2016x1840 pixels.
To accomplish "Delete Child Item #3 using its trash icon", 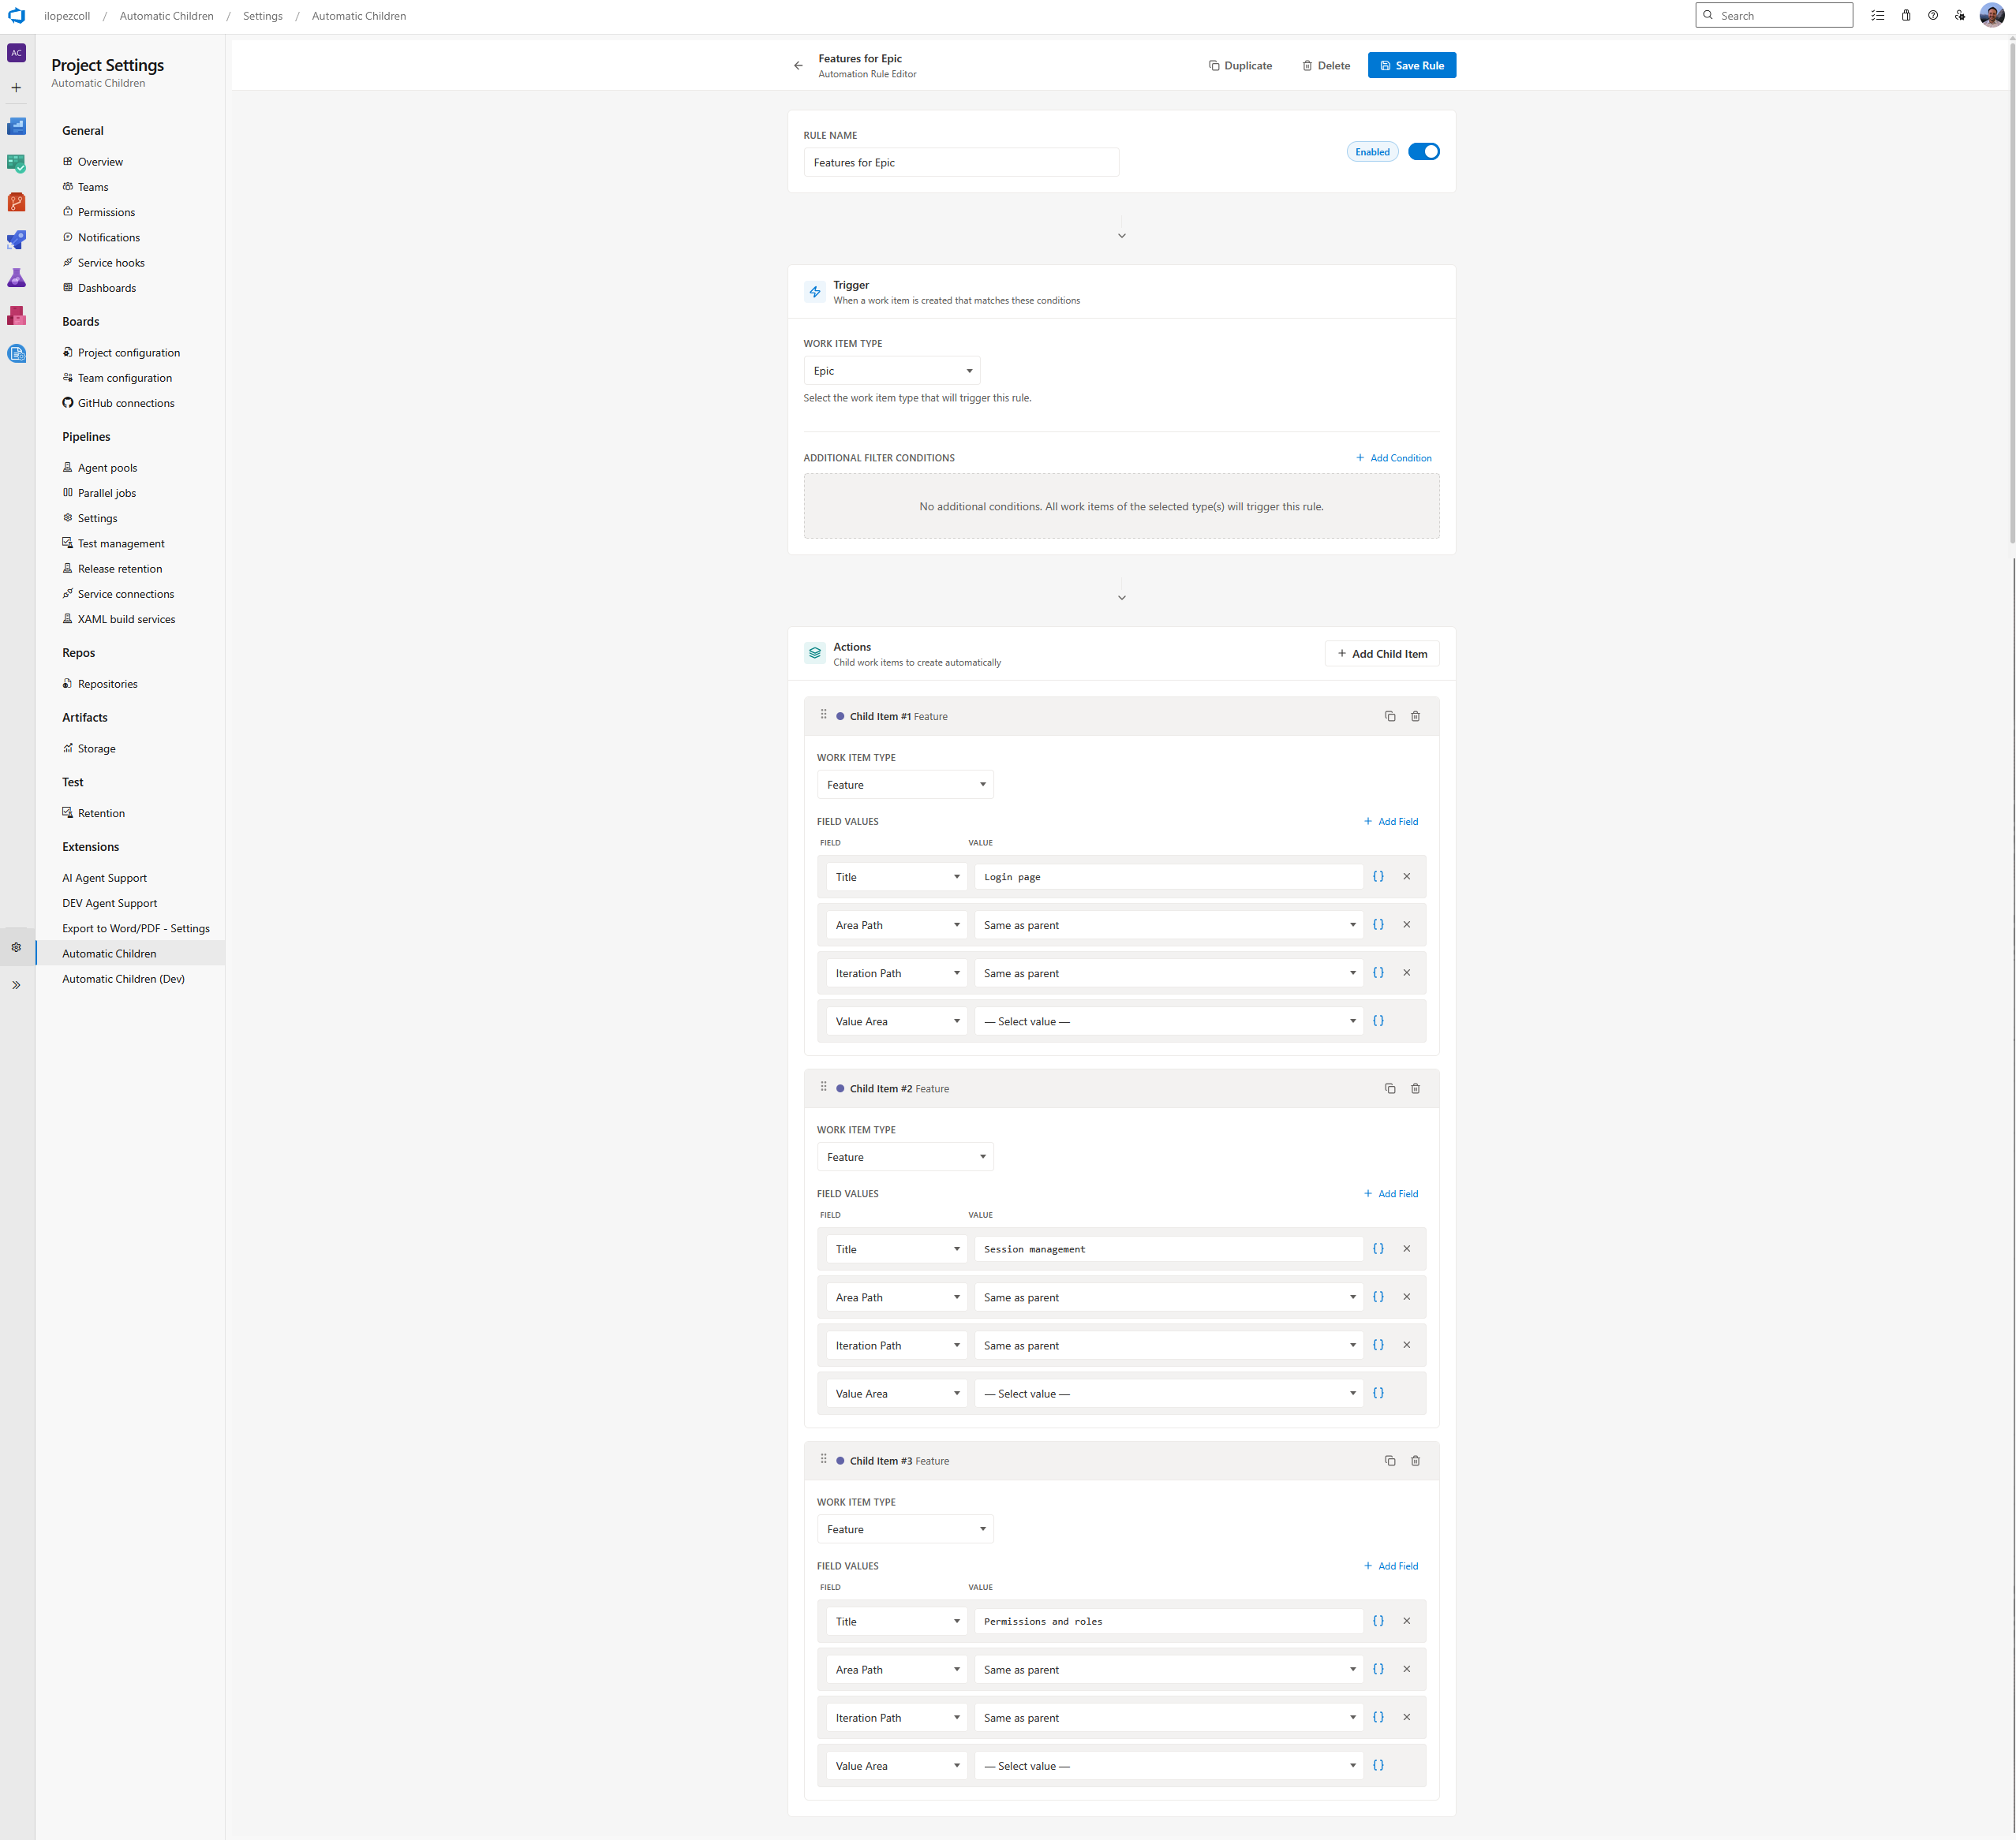I will pos(1415,1460).
